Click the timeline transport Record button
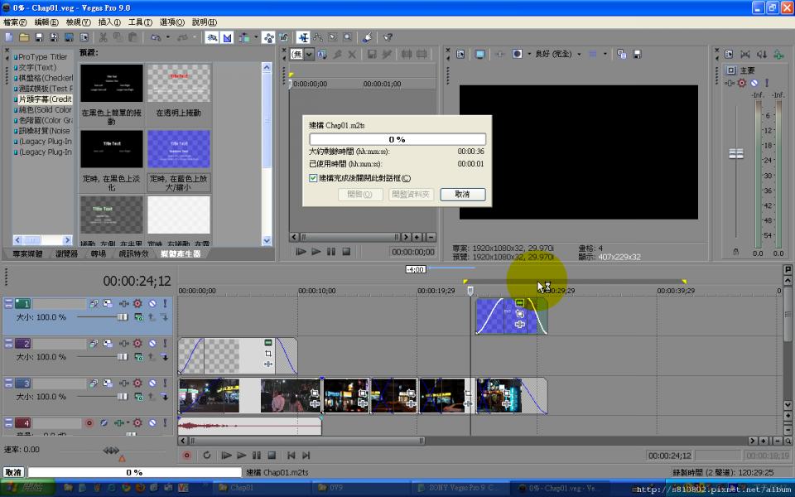The image size is (795, 497). point(186,456)
